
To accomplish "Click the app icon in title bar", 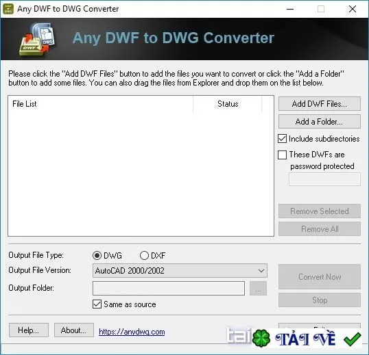I will tap(8, 9).
